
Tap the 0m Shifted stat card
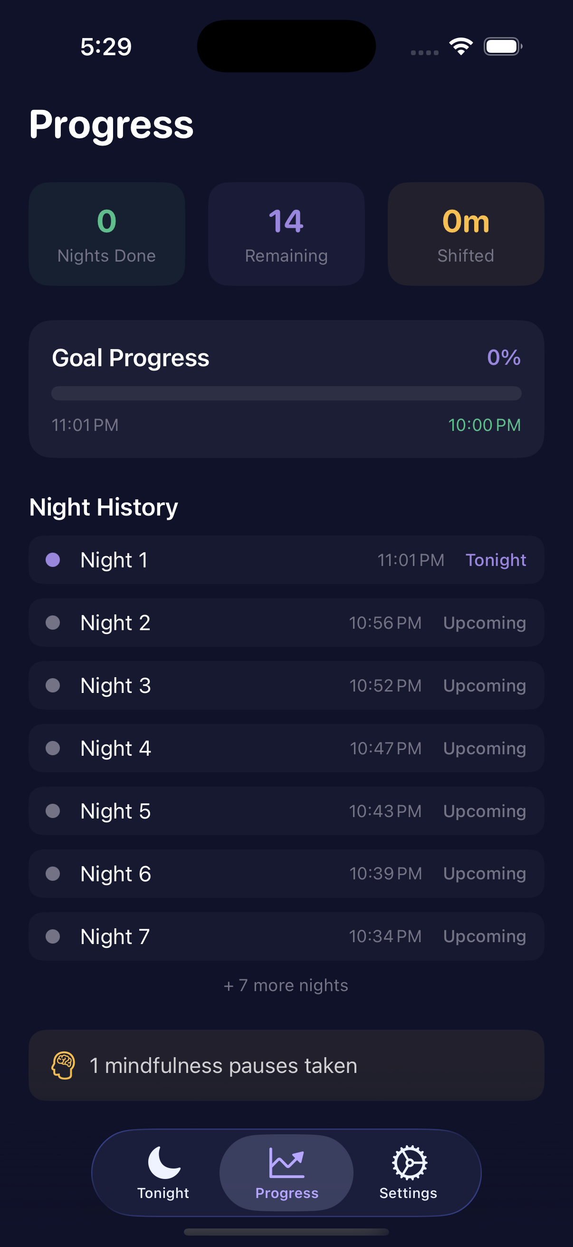[466, 234]
